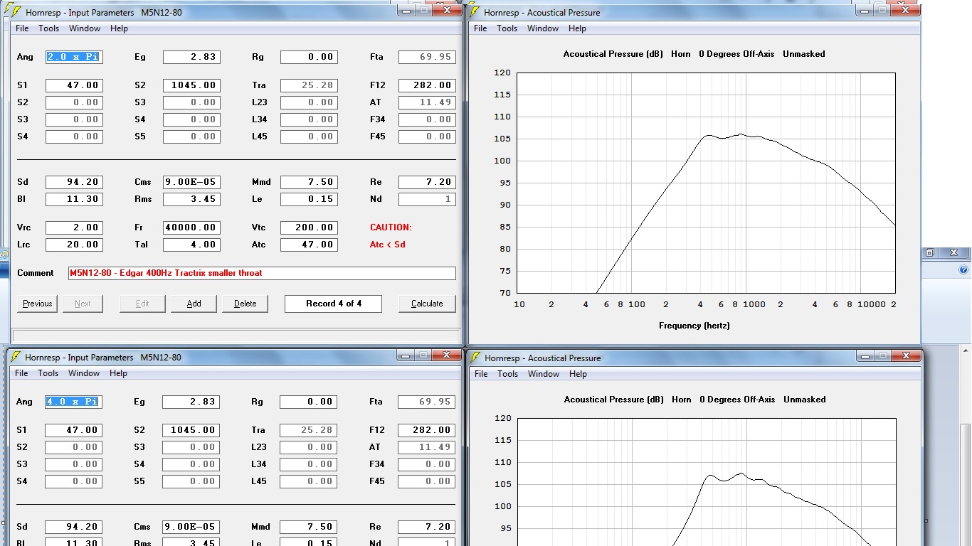Click the Calculate button
Viewport: 972px width, 546px height.
427,304
